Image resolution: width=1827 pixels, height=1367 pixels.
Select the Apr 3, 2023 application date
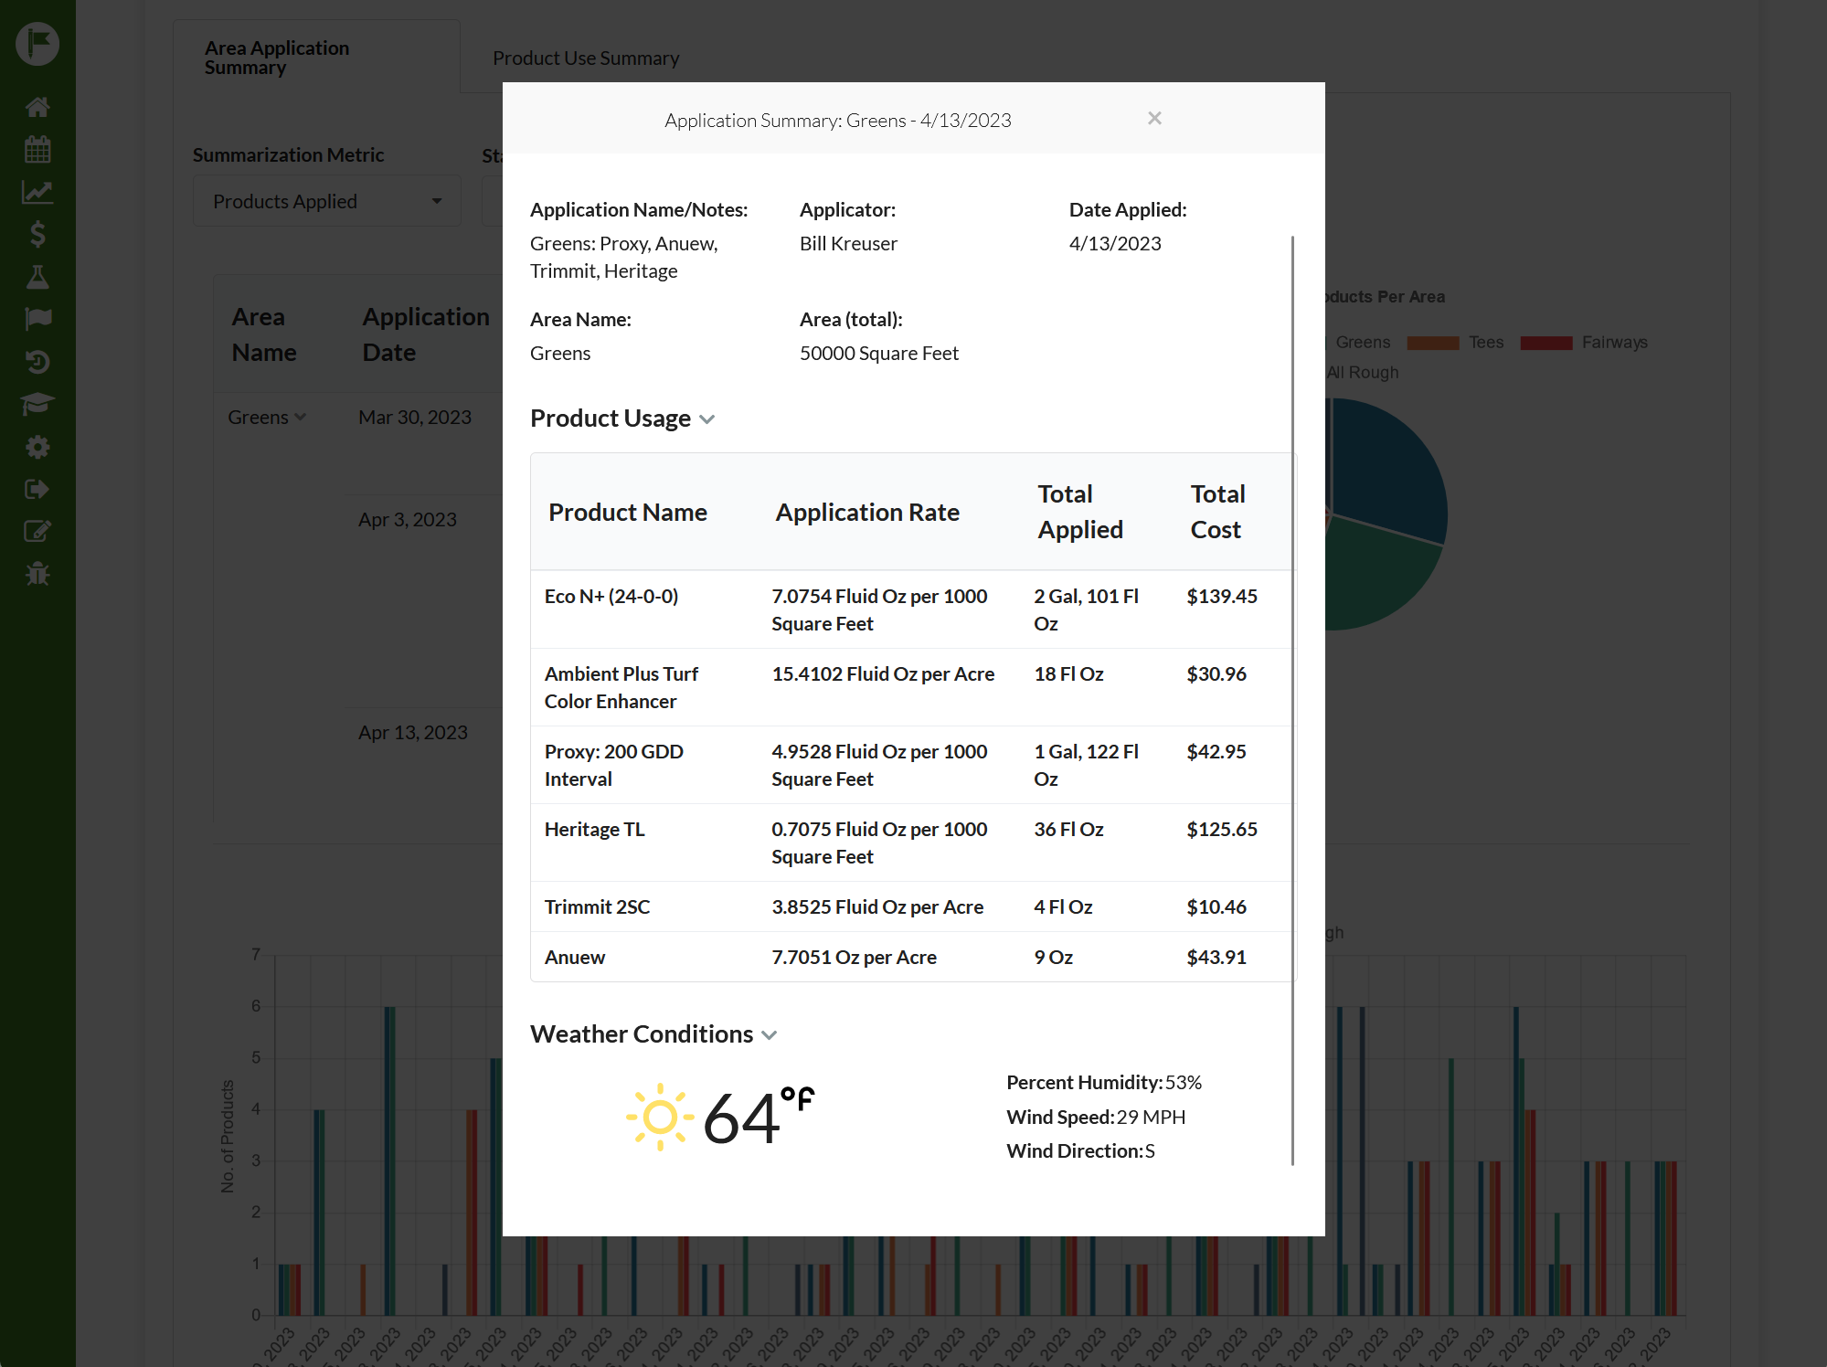(x=408, y=519)
